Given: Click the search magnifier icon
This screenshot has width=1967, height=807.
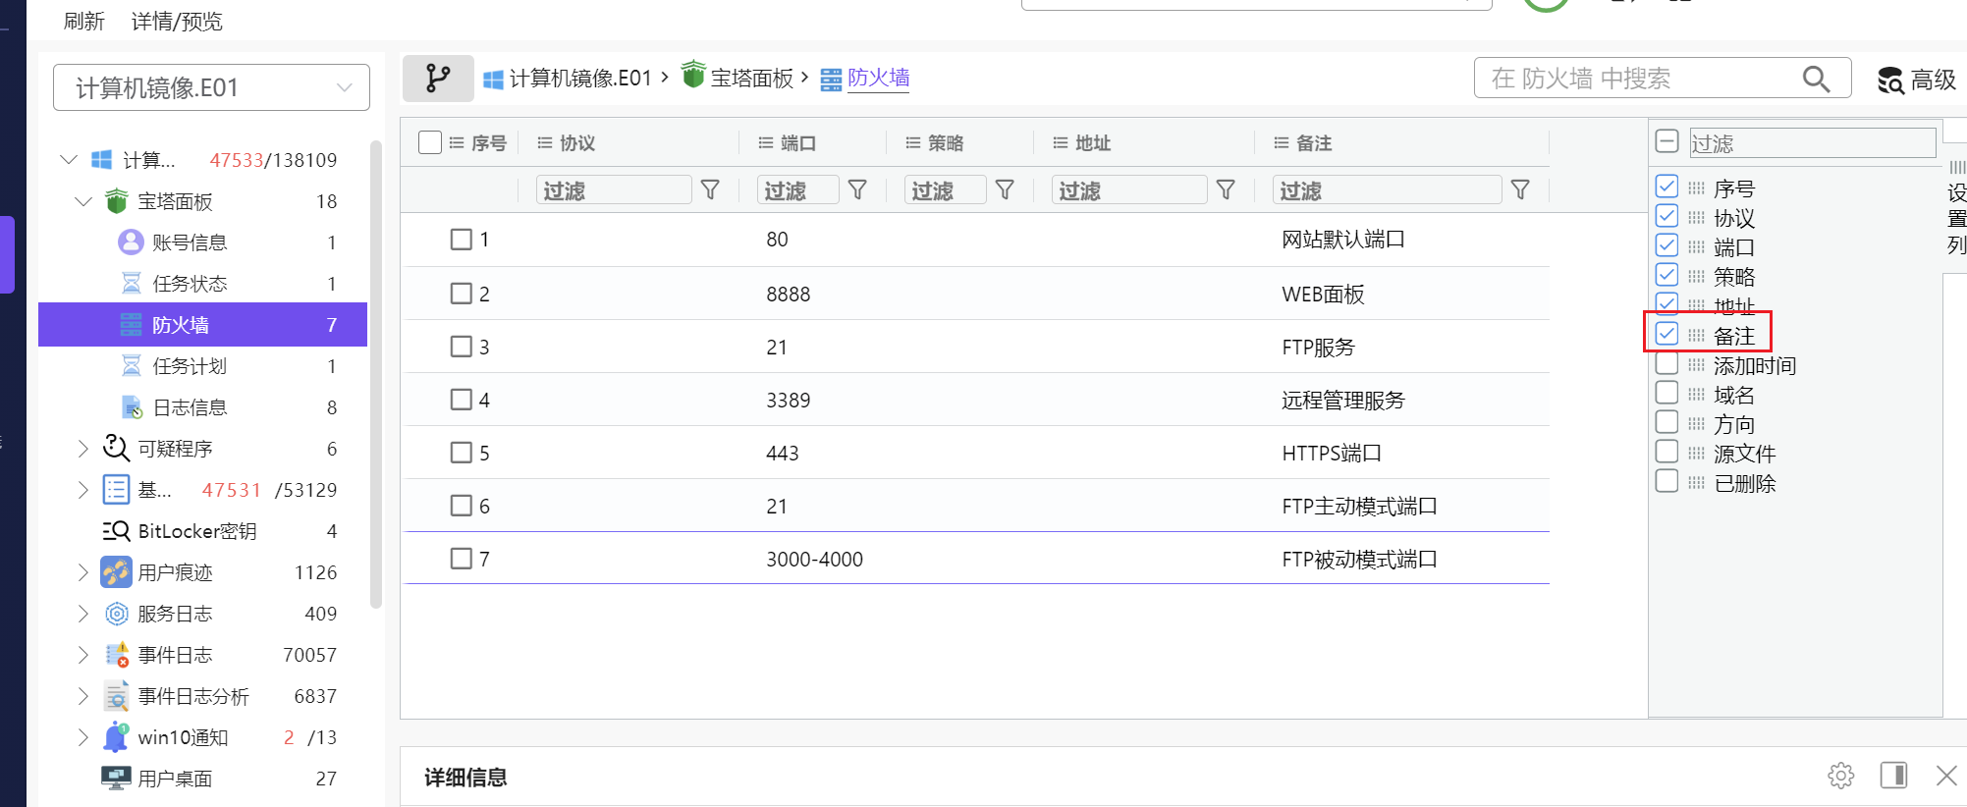Looking at the screenshot, I should pos(1816,79).
